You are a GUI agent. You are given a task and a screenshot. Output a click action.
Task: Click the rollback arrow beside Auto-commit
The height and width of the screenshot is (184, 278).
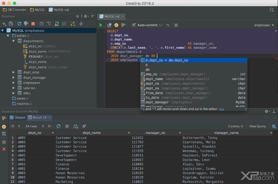168,25
